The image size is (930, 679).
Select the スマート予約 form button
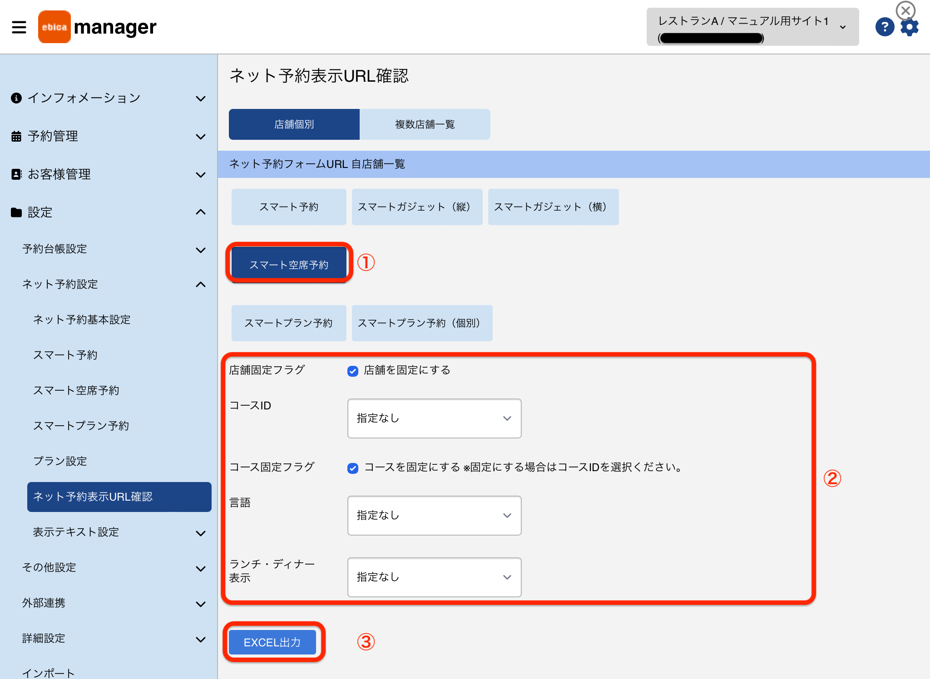point(289,207)
